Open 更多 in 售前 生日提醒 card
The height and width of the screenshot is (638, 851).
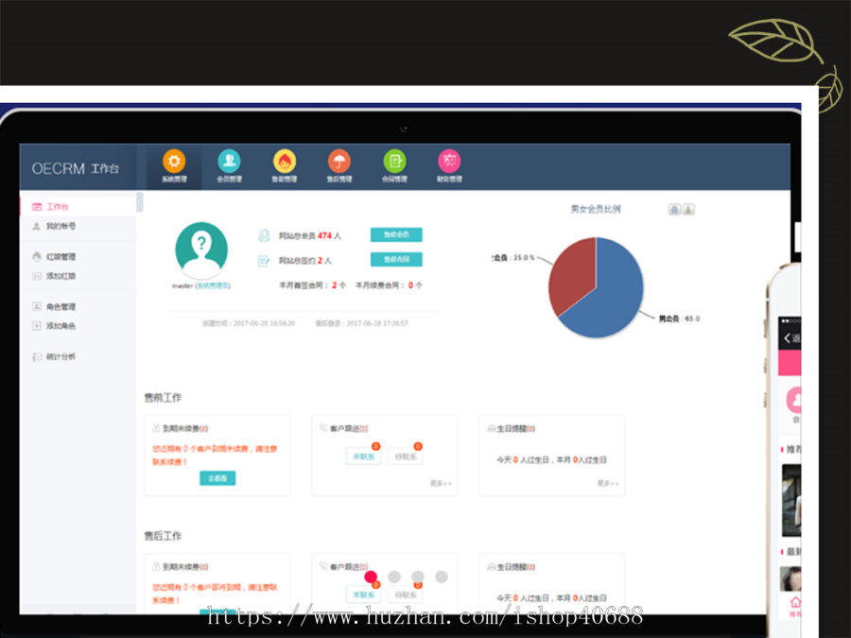608,483
